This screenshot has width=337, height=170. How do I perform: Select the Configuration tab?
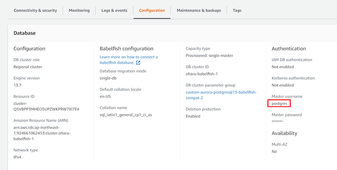152,11
